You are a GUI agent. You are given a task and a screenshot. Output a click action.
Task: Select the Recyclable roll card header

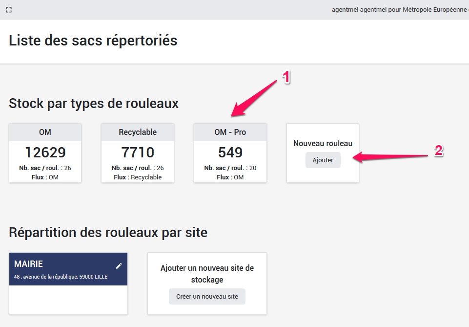(138, 132)
